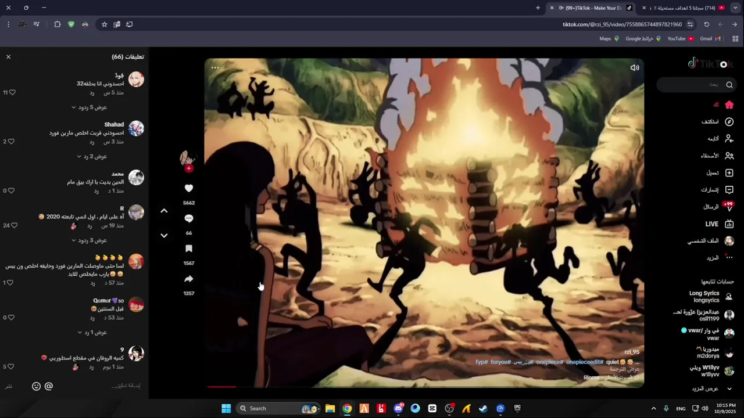Viewport: 744px width, 418px height.
Task: Open Steam from the taskbar
Action: 483,408
